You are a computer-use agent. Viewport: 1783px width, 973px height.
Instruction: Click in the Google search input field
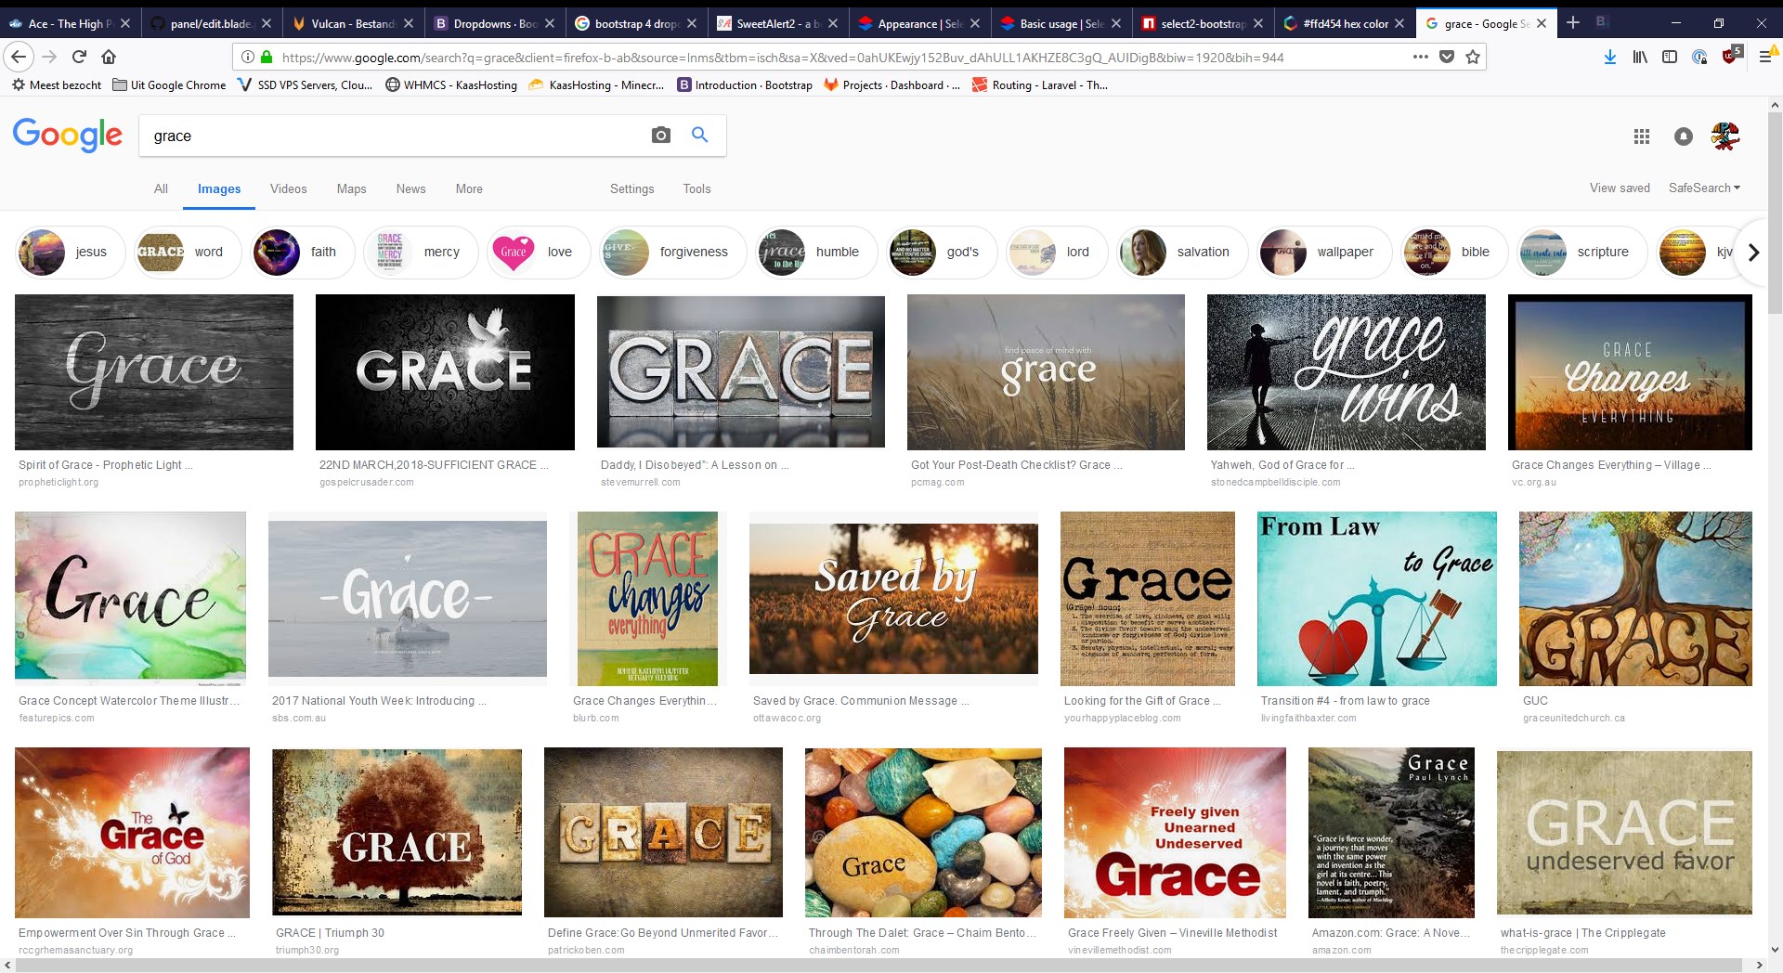coord(390,136)
